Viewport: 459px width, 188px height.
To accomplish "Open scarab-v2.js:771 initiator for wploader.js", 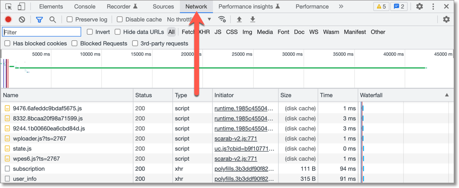I will point(235,139).
